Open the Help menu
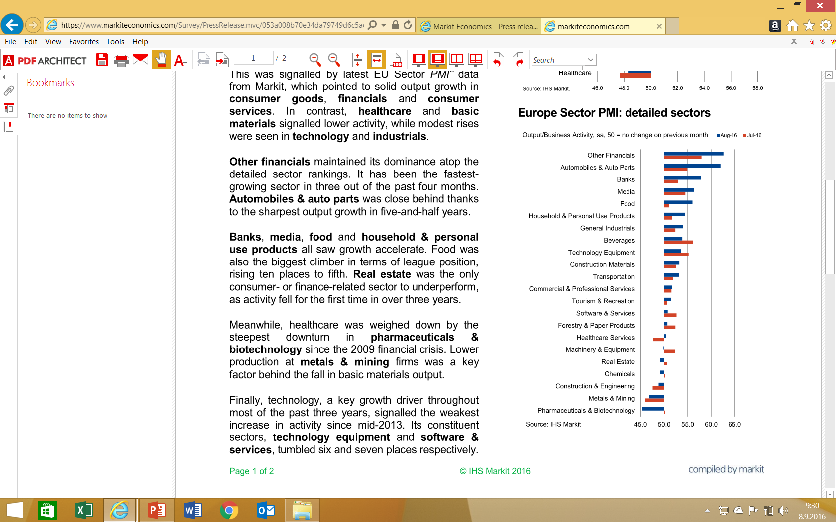This screenshot has width=836, height=522. [140, 42]
